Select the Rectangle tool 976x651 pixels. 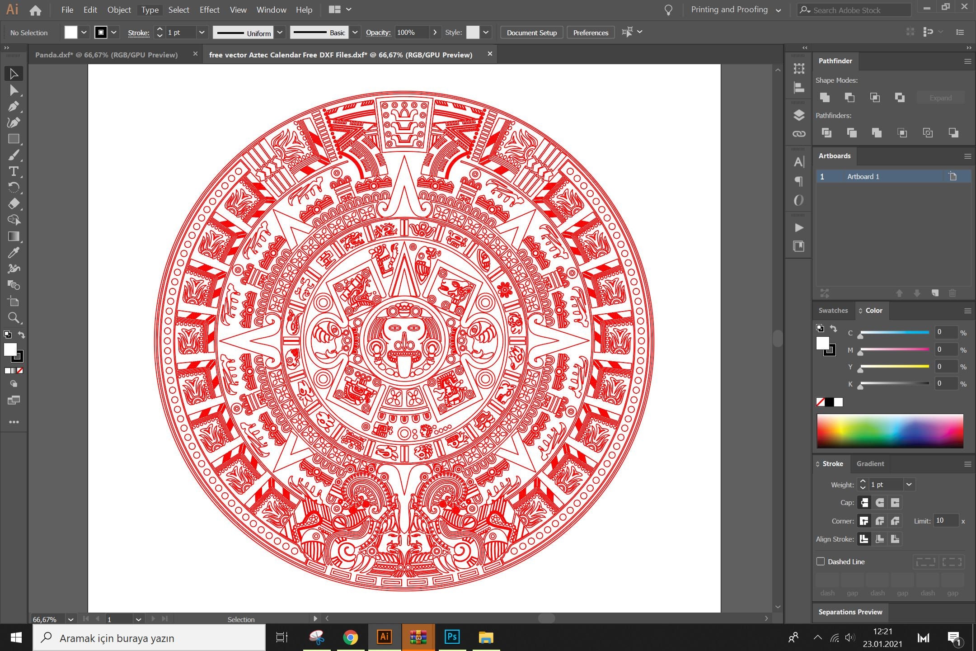point(13,139)
